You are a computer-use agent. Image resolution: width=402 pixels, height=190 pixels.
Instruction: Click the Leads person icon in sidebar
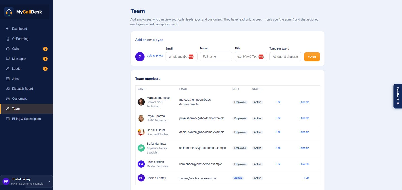point(8,69)
